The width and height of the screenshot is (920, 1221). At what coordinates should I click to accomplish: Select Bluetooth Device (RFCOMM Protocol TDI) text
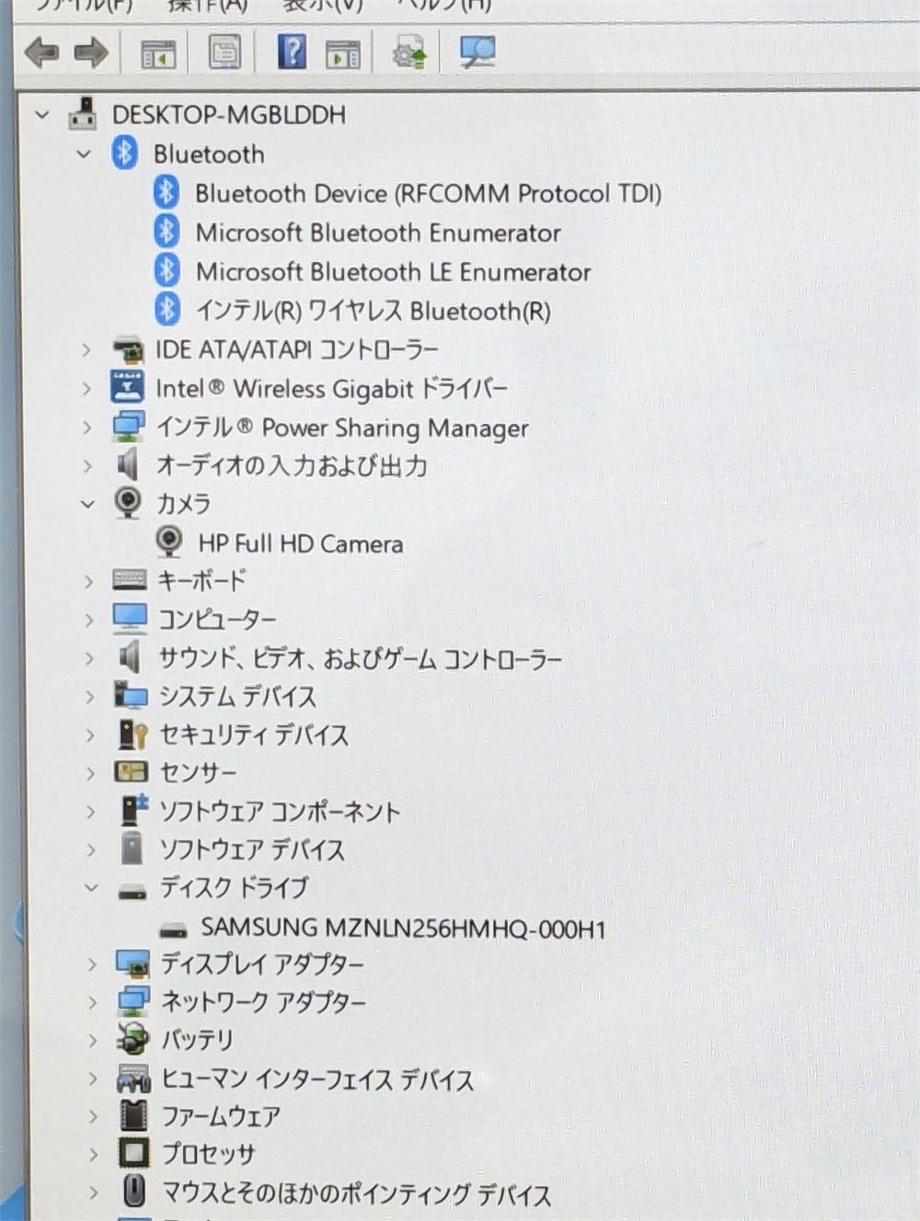click(x=428, y=193)
